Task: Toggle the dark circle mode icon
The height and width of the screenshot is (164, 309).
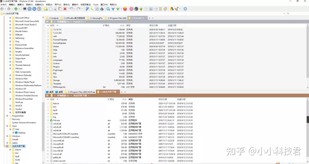Action: [x=136, y=9]
